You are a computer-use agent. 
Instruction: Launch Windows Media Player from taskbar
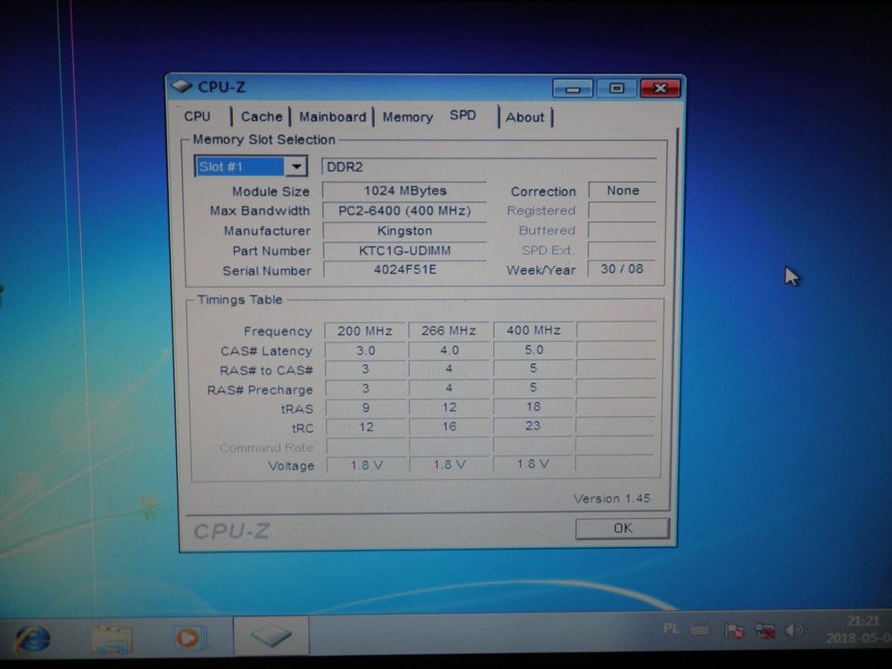pos(189,638)
